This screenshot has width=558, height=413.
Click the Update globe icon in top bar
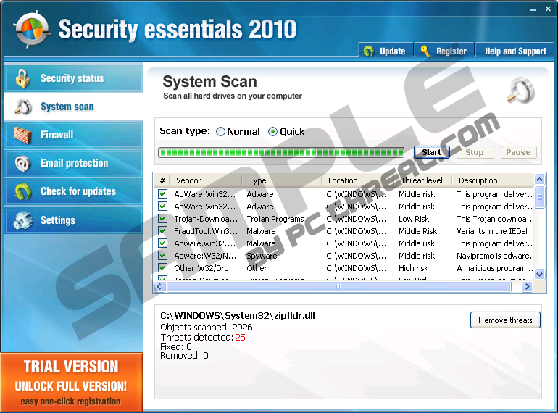point(369,51)
